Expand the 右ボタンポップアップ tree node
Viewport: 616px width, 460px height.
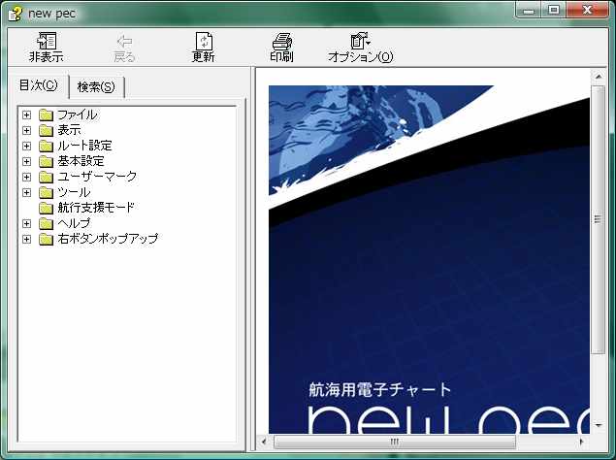click(26, 239)
